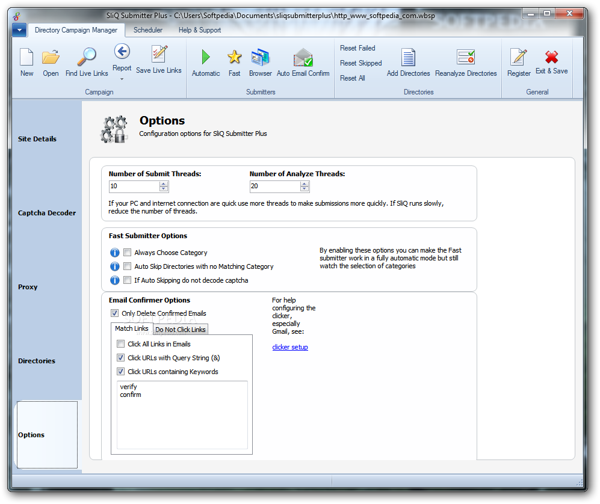Run Auto Email Confirm
This screenshot has height=504, width=600.
[x=303, y=57]
